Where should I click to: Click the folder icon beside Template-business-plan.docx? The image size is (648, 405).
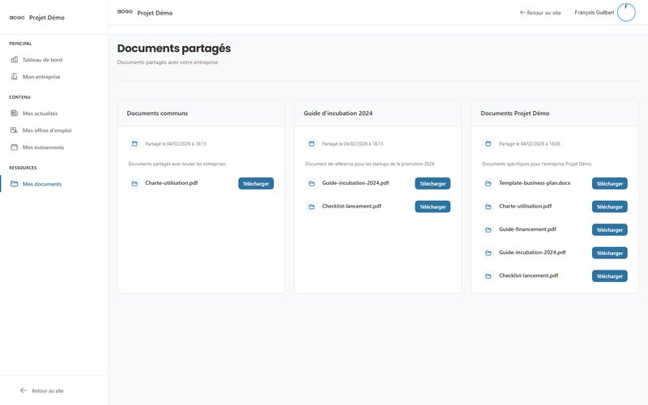(488, 183)
